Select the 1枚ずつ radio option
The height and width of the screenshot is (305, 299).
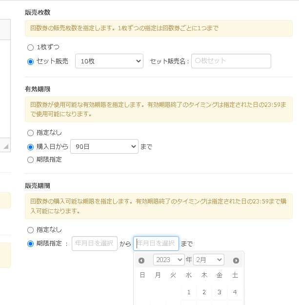pos(31,48)
